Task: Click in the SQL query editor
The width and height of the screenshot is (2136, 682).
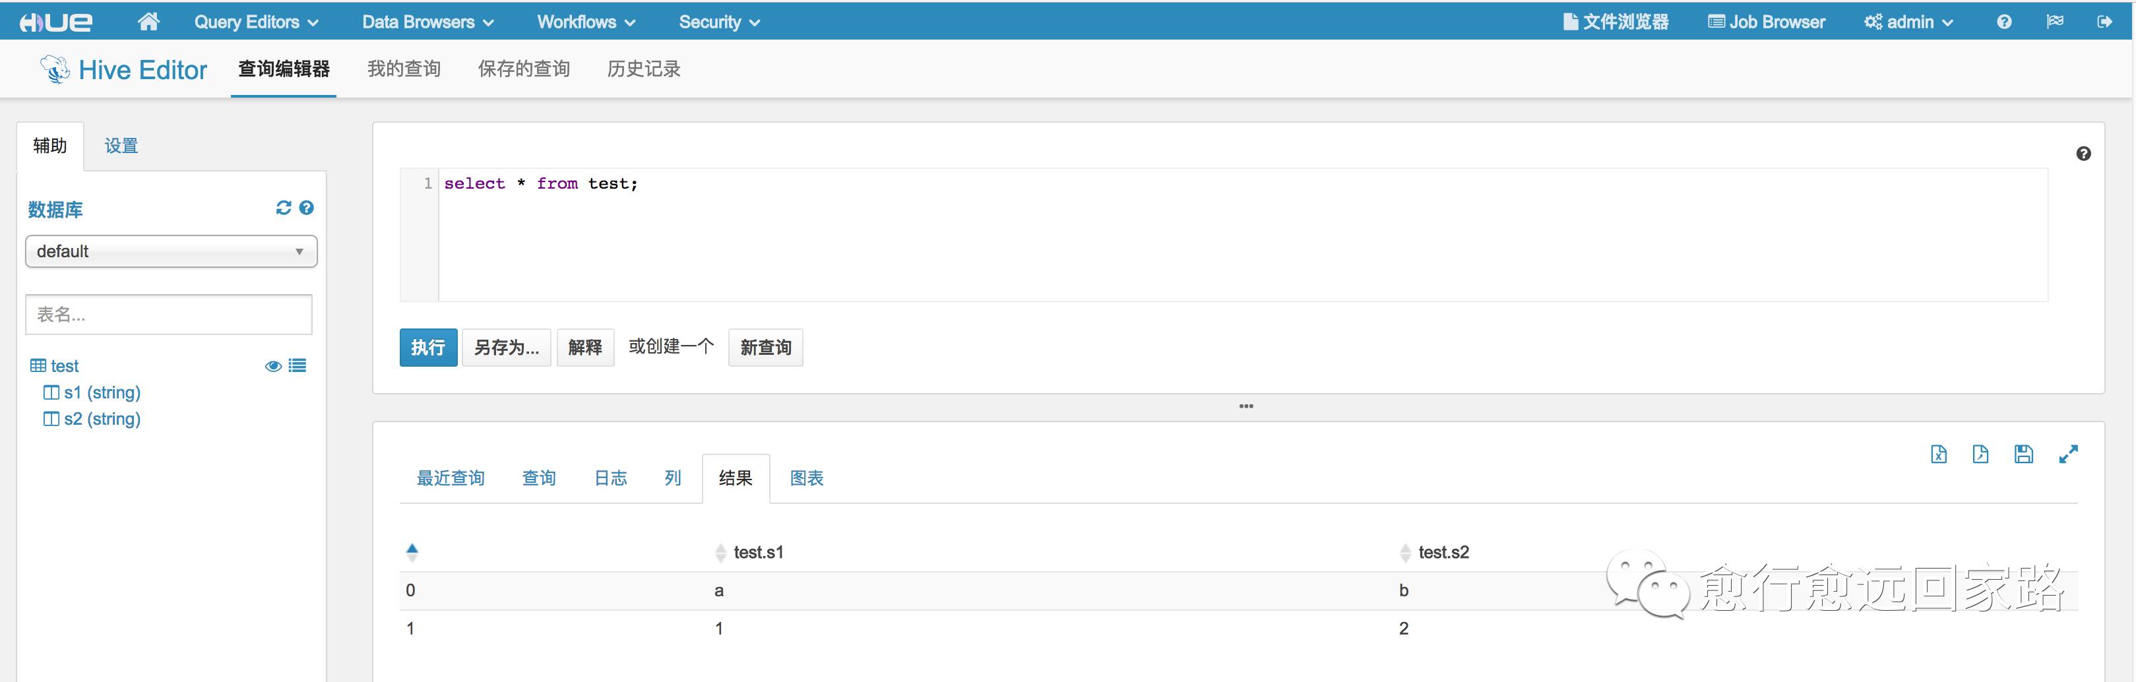Action: [x=1243, y=235]
